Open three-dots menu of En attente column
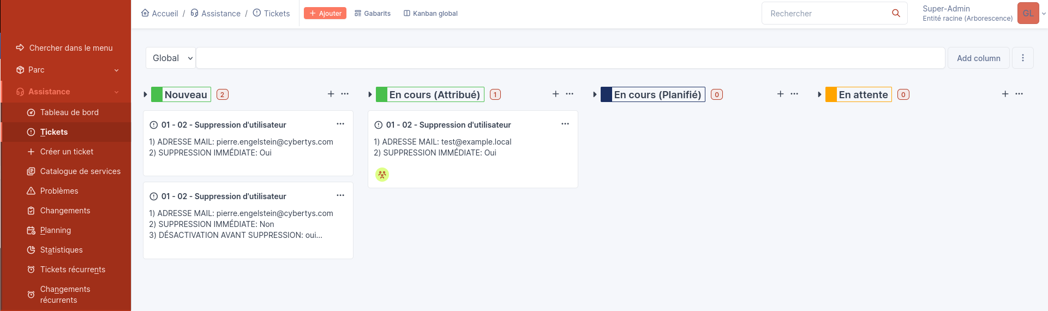 coord(1019,94)
